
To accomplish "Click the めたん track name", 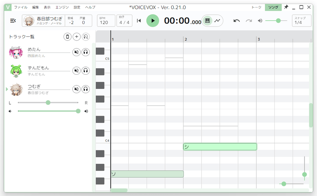I will tap(34, 50).
